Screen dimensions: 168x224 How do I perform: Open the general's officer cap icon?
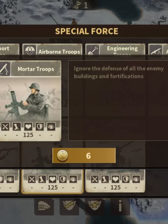point(44,206)
